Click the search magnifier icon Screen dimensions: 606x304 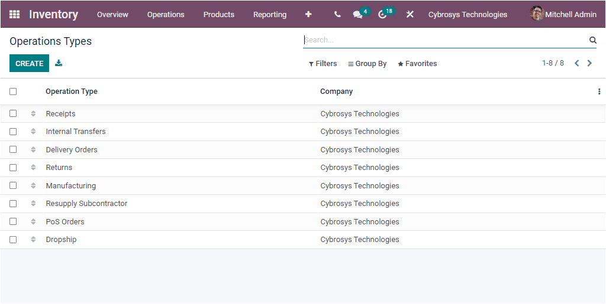point(592,40)
